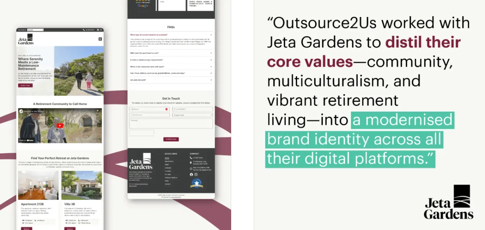Click the Submit Enquiry button
This screenshot has height=230, width=485.
[171, 139]
